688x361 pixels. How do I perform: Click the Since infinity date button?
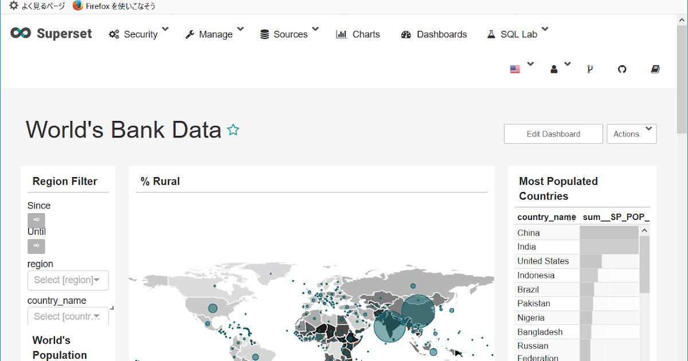pyautogui.click(x=36, y=220)
